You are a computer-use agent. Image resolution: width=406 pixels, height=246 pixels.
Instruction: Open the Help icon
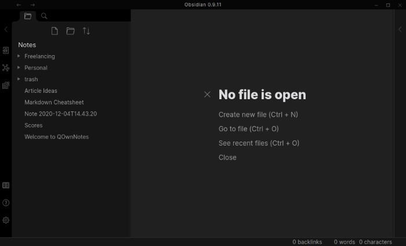click(x=6, y=203)
